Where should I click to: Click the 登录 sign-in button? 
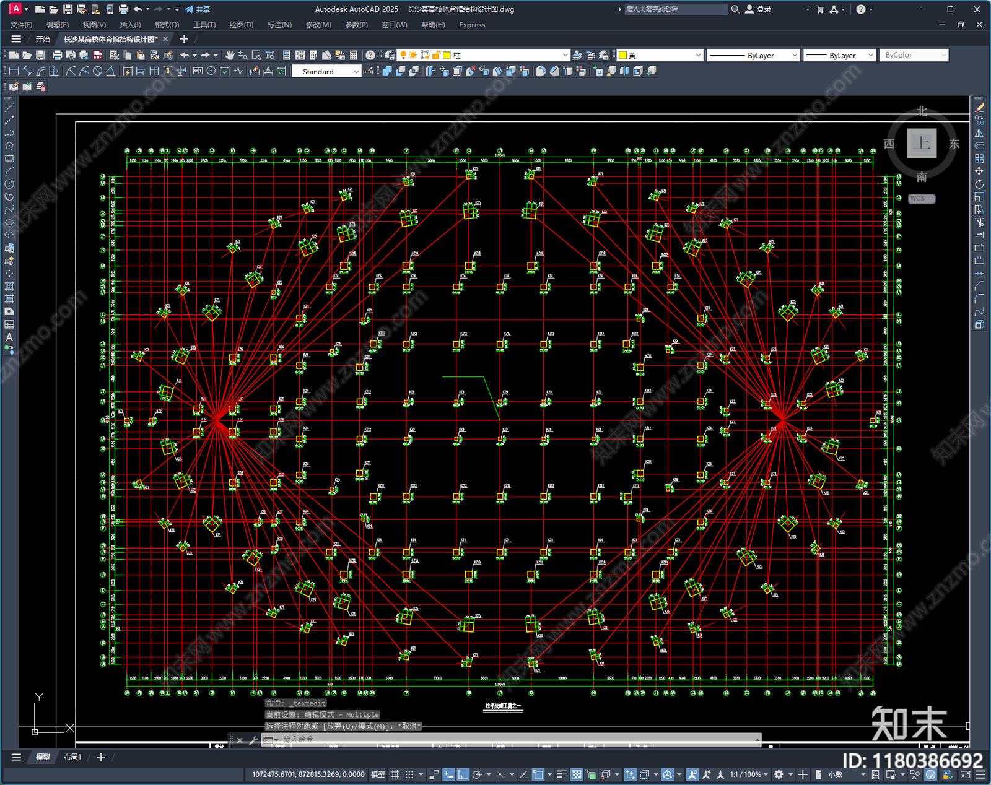pos(758,9)
